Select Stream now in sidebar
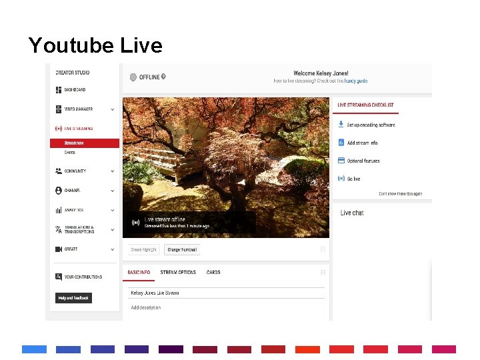 point(85,143)
